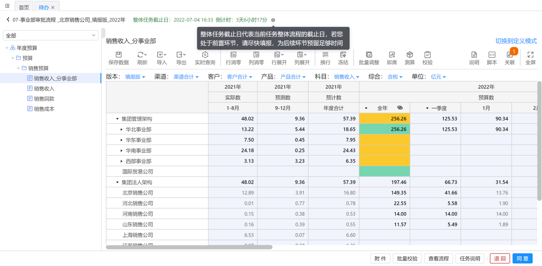Run the 校验 validation tool

(x=427, y=55)
